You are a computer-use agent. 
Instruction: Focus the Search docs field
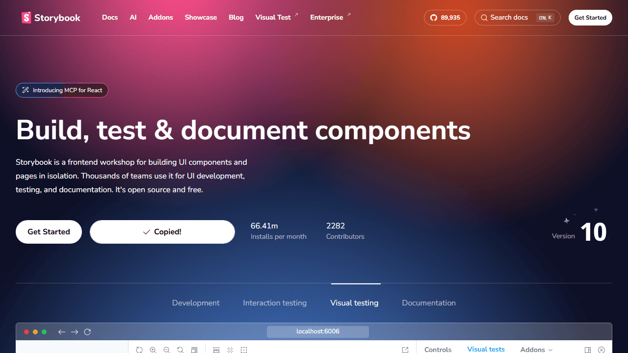(518, 18)
